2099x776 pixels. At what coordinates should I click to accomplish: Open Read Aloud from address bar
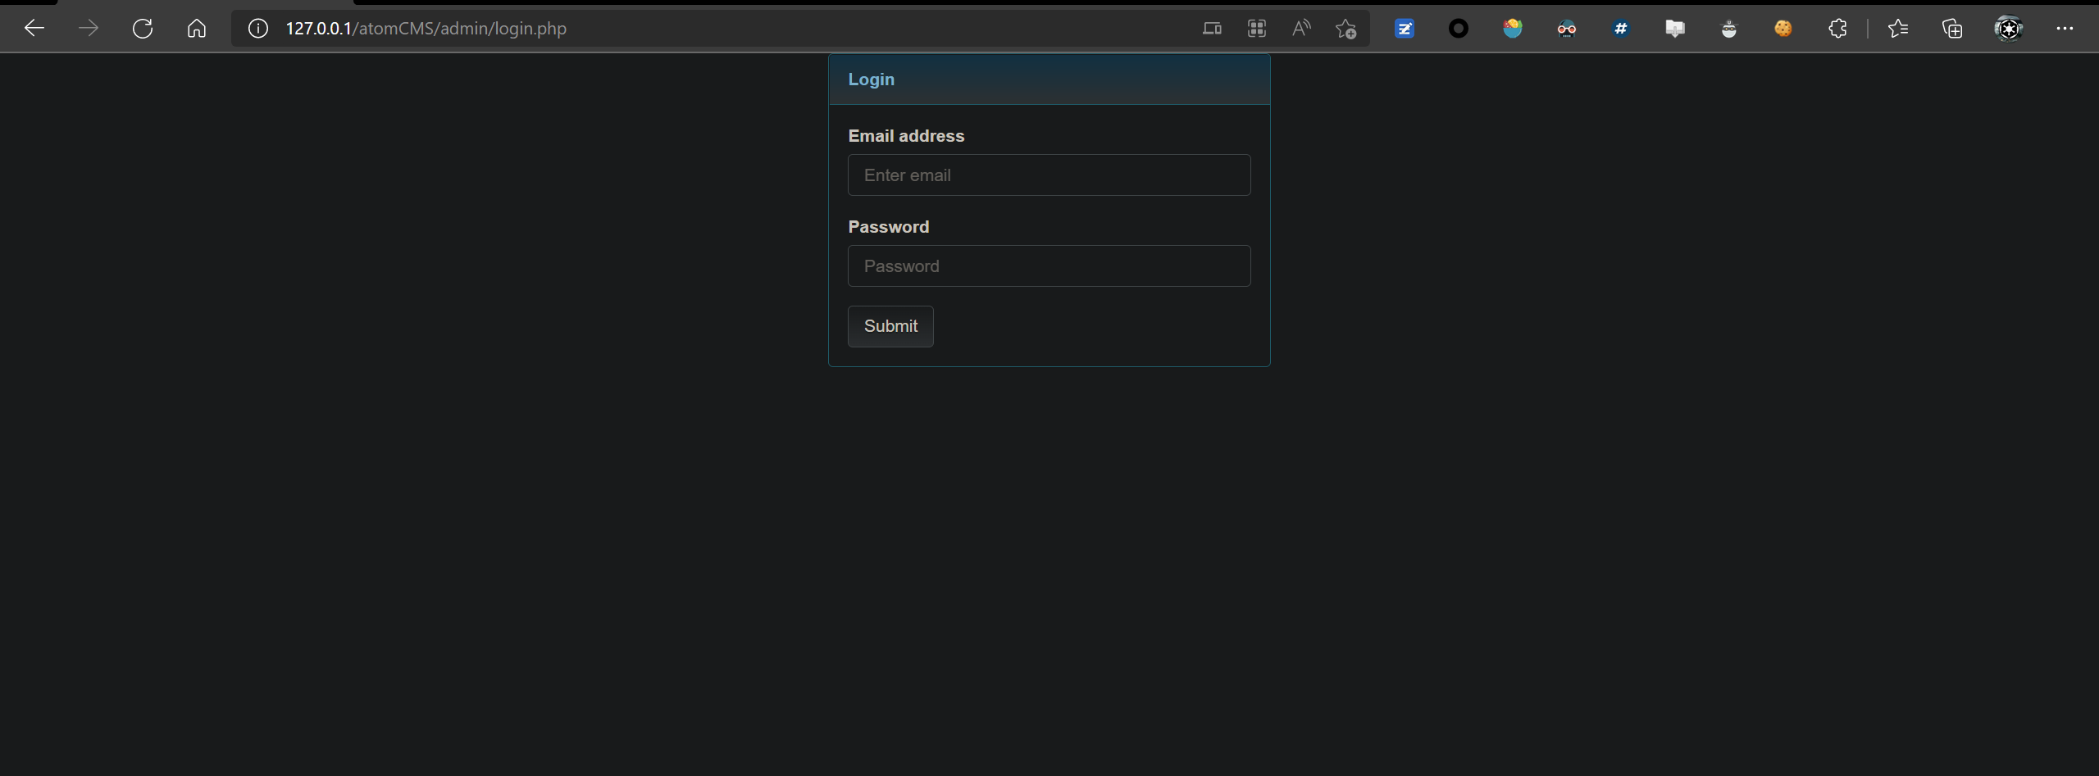tap(1301, 29)
